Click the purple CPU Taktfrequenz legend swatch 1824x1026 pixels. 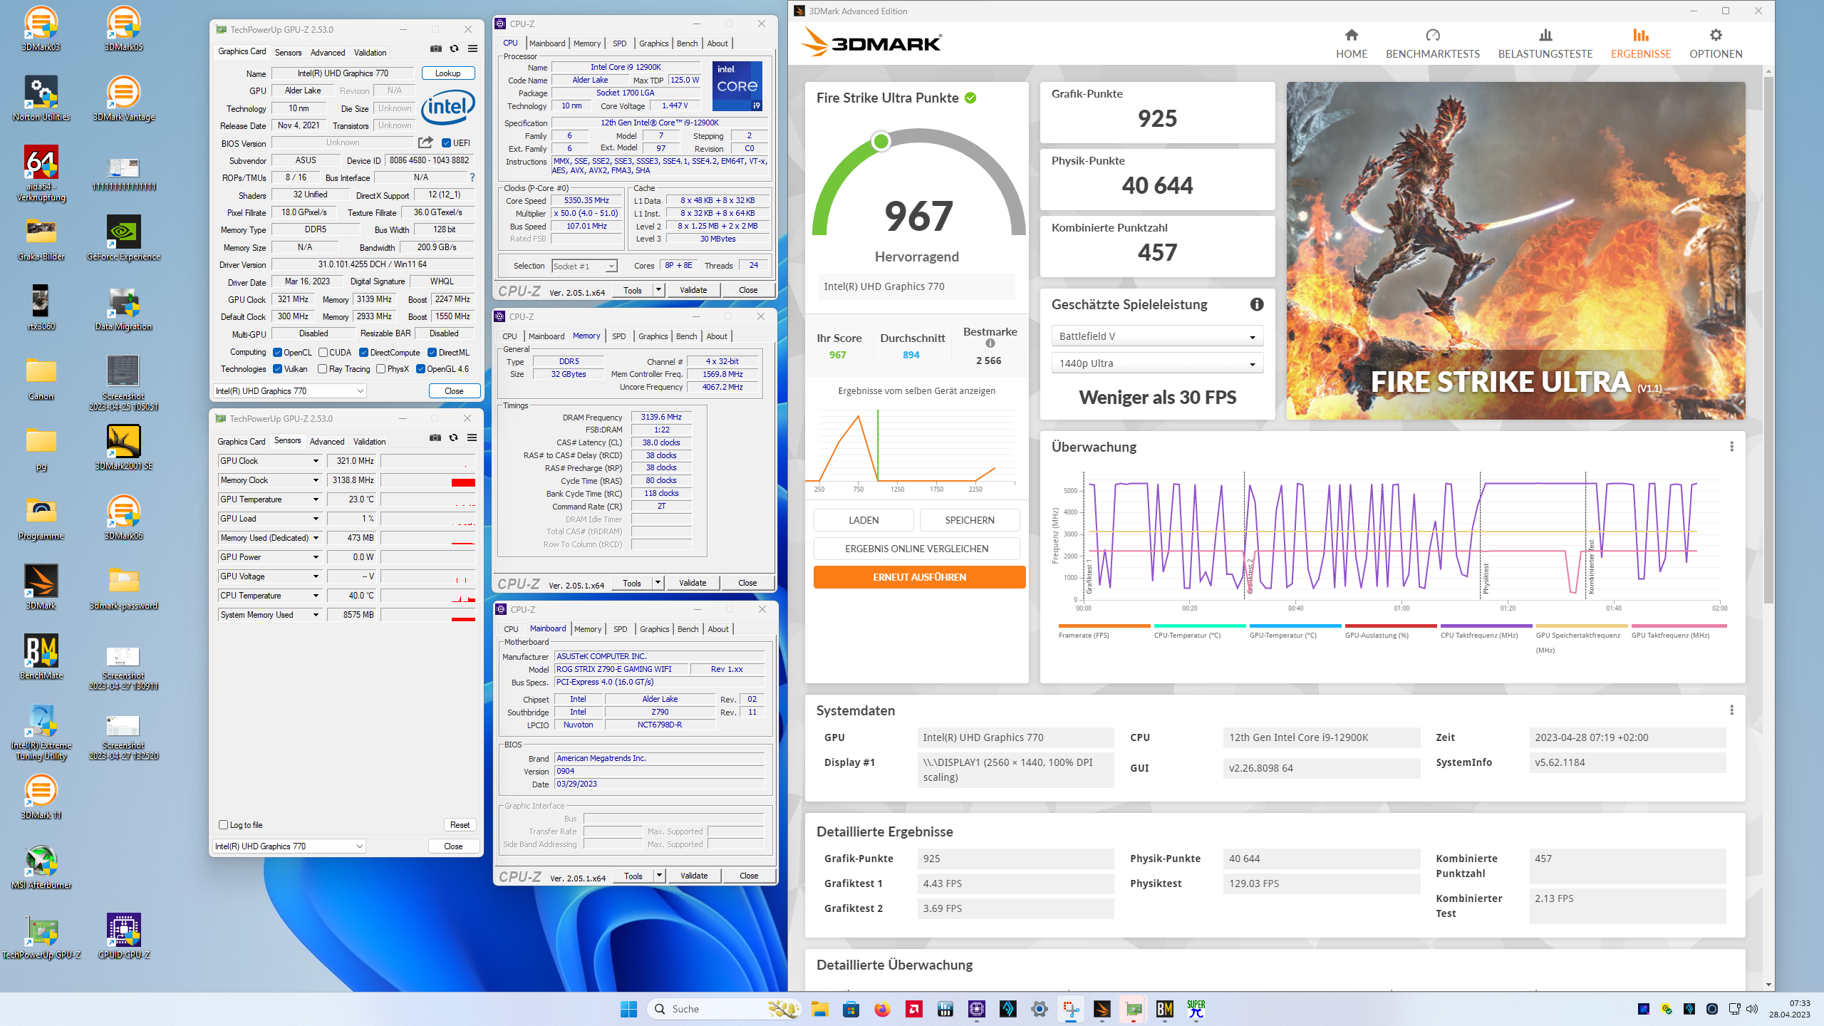1486,626
